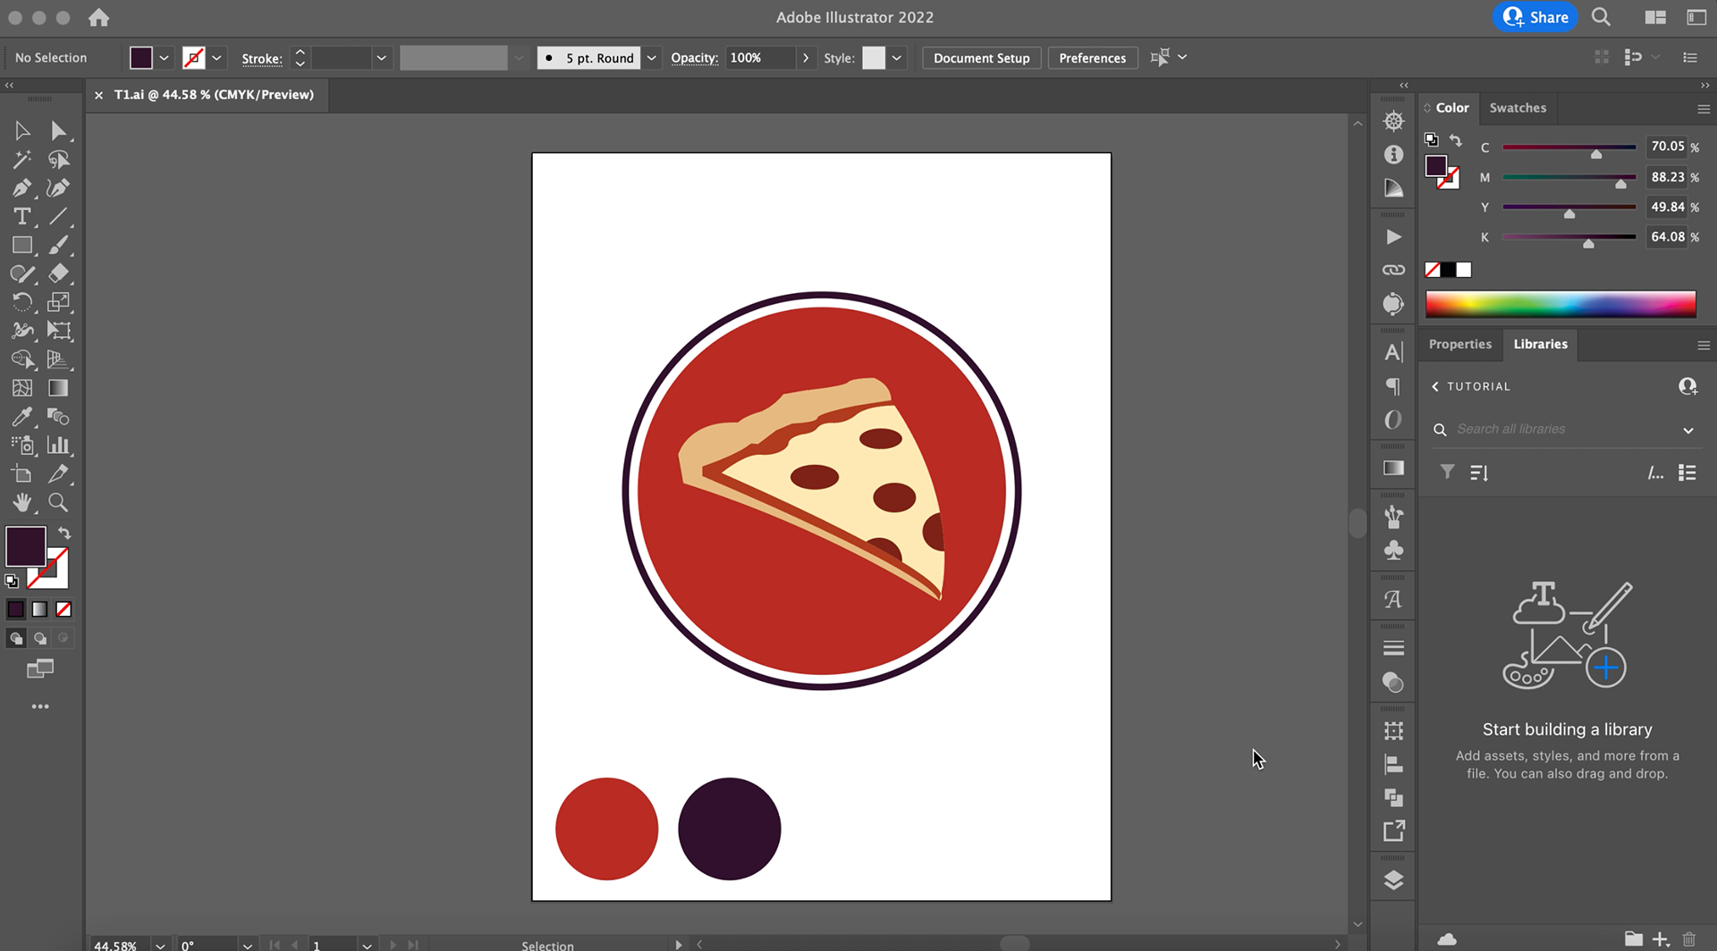The height and width of the screenshot is (951, 1717).
Task: Open the fill color dropdown in control bar
Action: coord(164,58)
